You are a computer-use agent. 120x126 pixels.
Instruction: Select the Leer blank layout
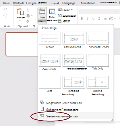(x=50, y=82)
